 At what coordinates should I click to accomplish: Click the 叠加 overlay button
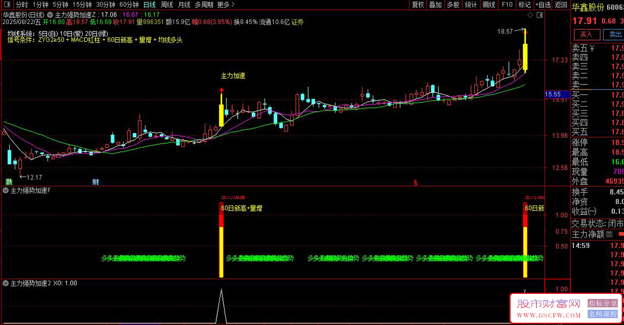pyautogui.click(x=435, y=5)
